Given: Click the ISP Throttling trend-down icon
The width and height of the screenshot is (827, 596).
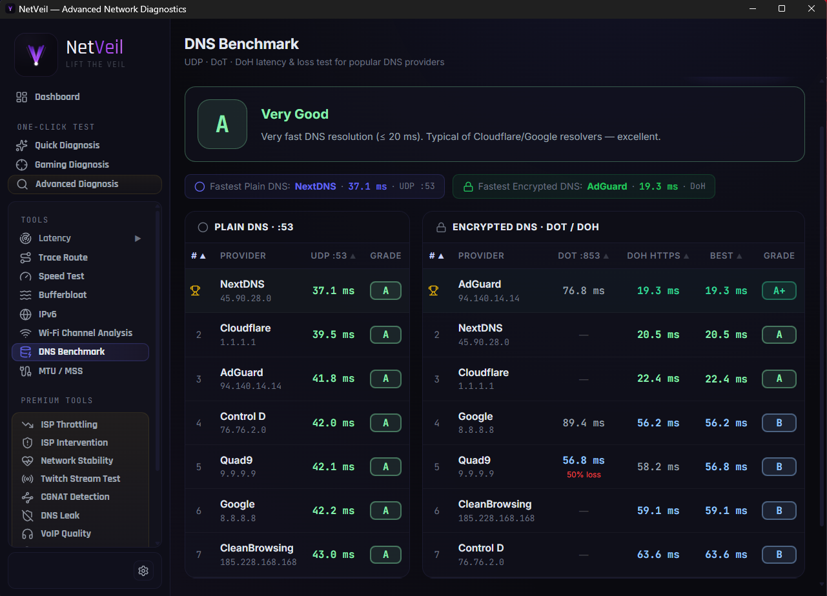Looking at the screenshot, I should click(x=27, y=424).
